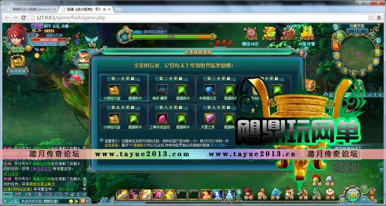Screen dimensions: 386x206
Task: Click the 队 team button under minimap
Action: (x=354, y=73)
